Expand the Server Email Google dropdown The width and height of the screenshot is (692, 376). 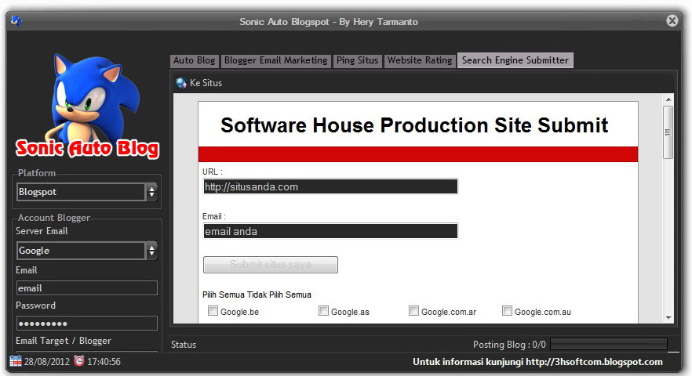click(87, 251)
